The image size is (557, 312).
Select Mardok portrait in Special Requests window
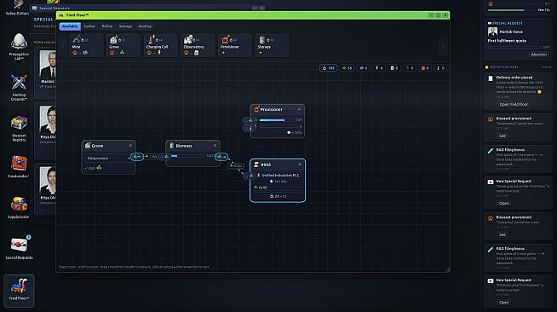coord(48,64)
